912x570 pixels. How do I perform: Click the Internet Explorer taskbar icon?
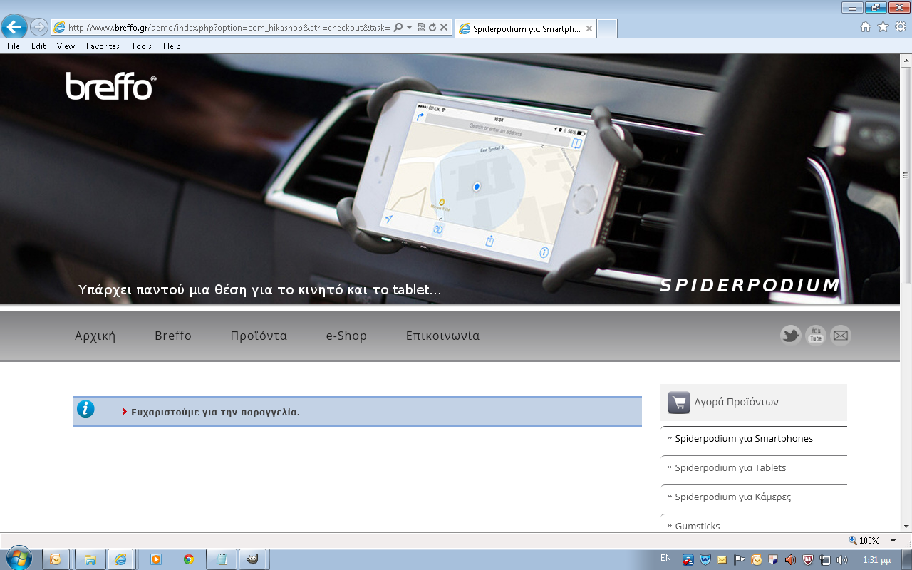click(121, 559)
